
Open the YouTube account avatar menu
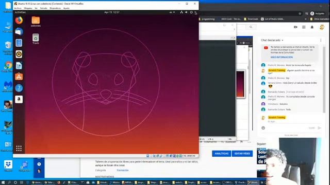pyautogui.click(x=322, y=27)
